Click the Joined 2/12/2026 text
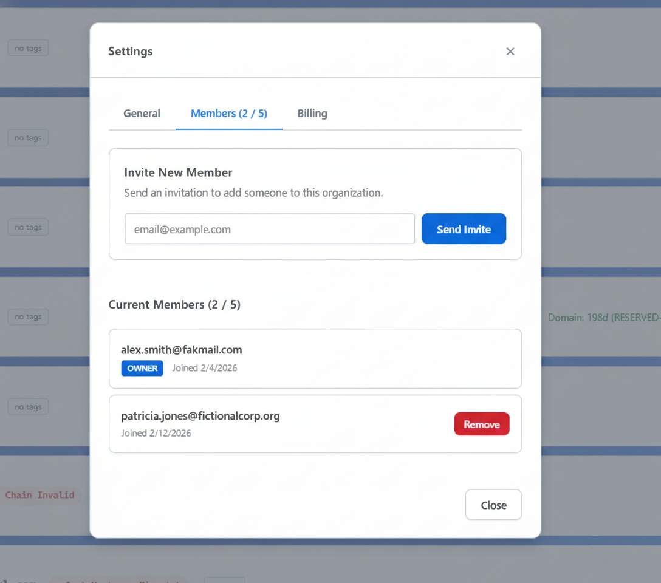 pyautogui.click(x=156, y=433)
